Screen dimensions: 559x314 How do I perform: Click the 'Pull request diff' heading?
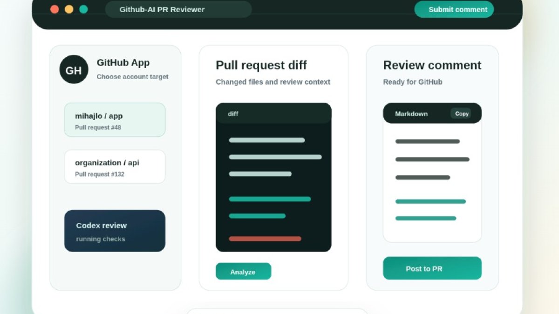pyautogui.click(x=261, y=65)
